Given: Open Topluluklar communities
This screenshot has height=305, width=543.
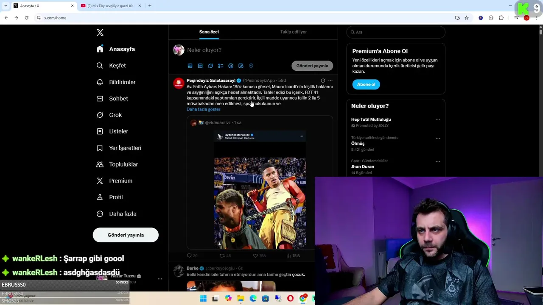Looking at the screenshot, I should coord(117,164).
